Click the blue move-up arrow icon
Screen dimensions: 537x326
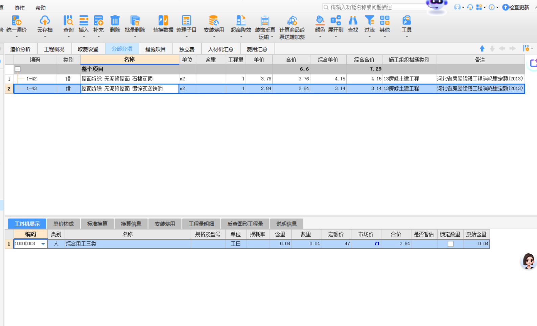click(x=482, y=49)
